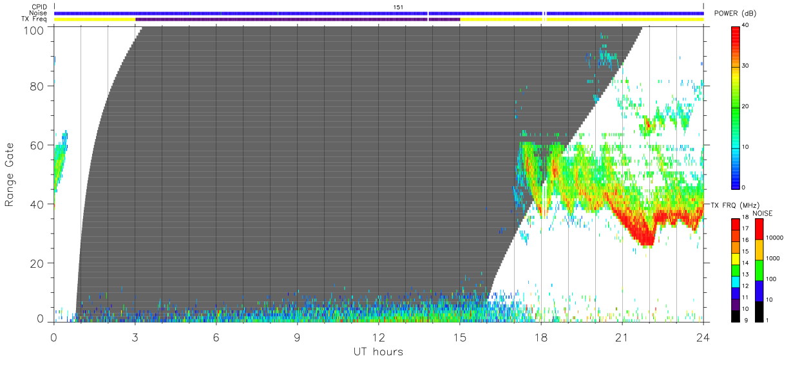Click the 24 tick on UT hours axis

pyautogui.click(x=703, y=337)
